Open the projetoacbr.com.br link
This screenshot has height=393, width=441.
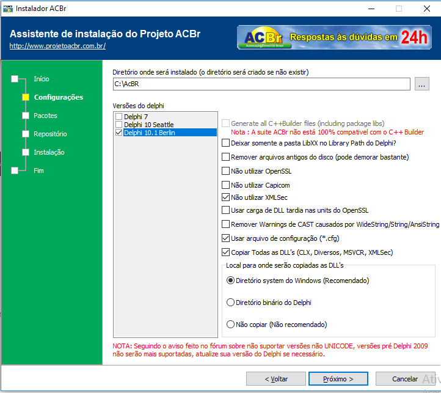(x=57, y=46)
